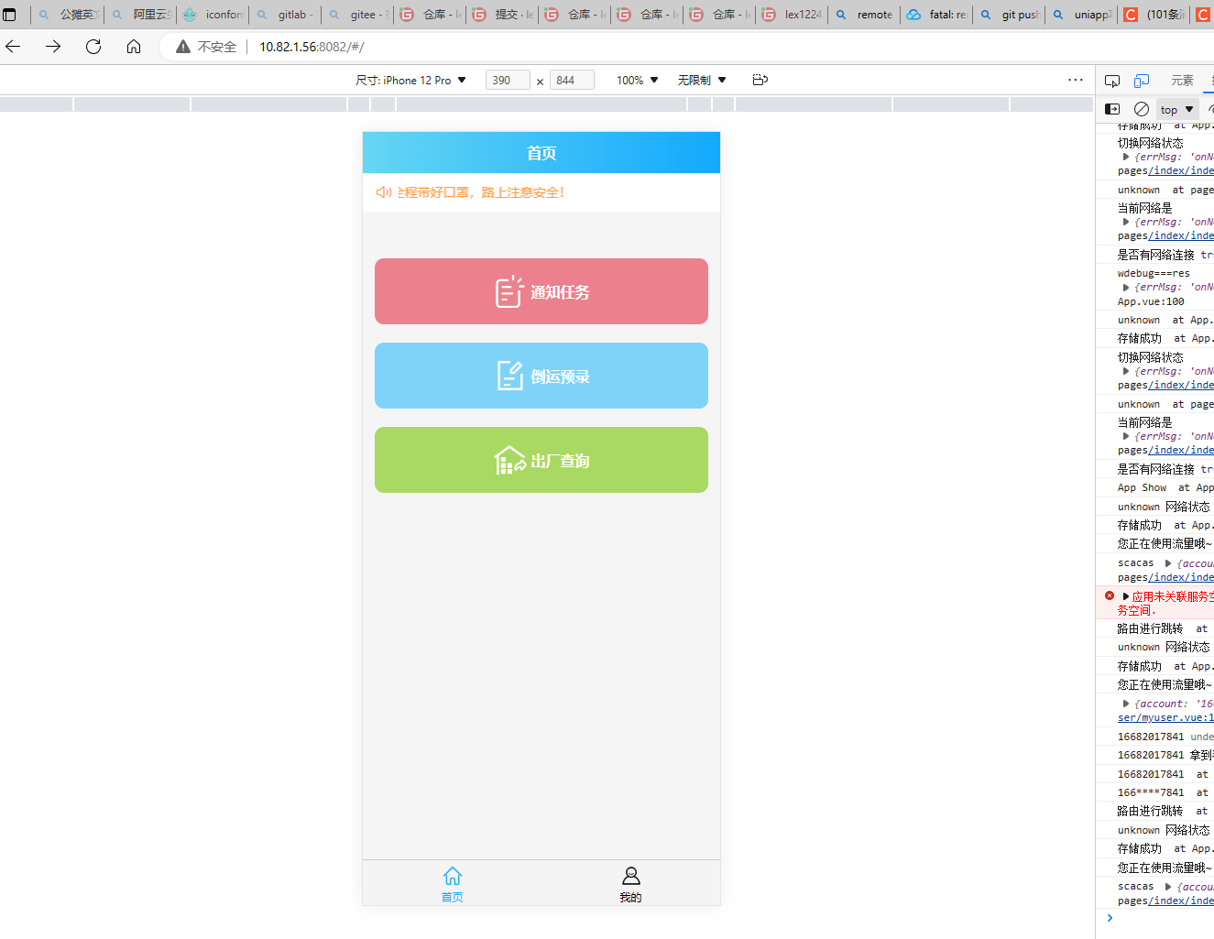The height and width of the screenshot is (939, 1214).
Task: Click the console prompt chevron at bottom
Action: (1110, 918)
